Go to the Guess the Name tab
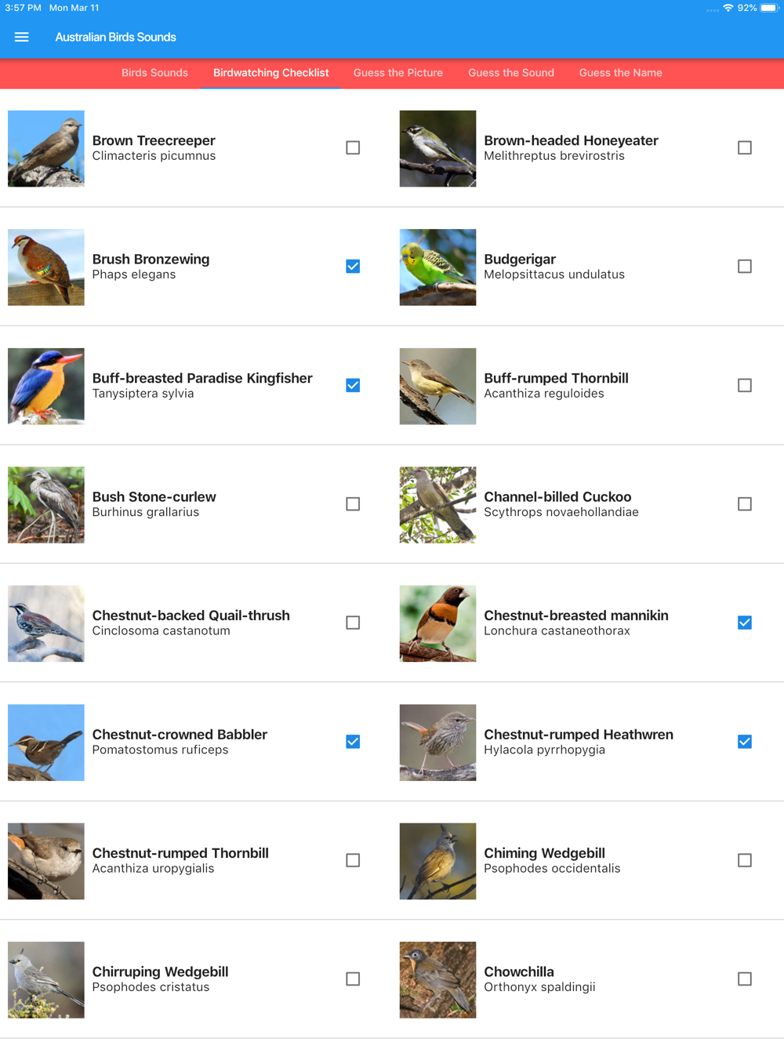The height and width of the screenshot is (1046, 784). [x=621, y=73]
